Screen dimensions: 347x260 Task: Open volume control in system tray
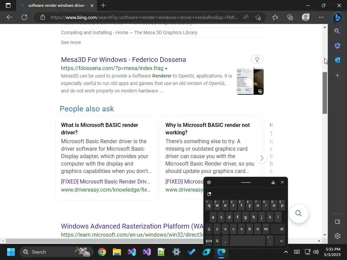tap(316, 252)
